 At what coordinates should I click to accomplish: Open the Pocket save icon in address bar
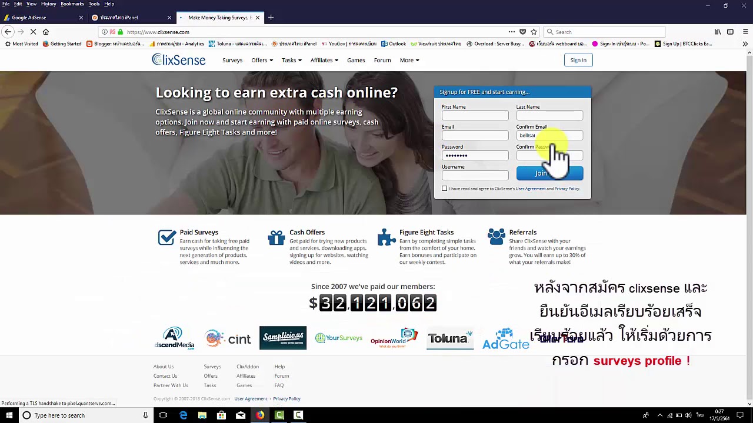click(522, 32)
